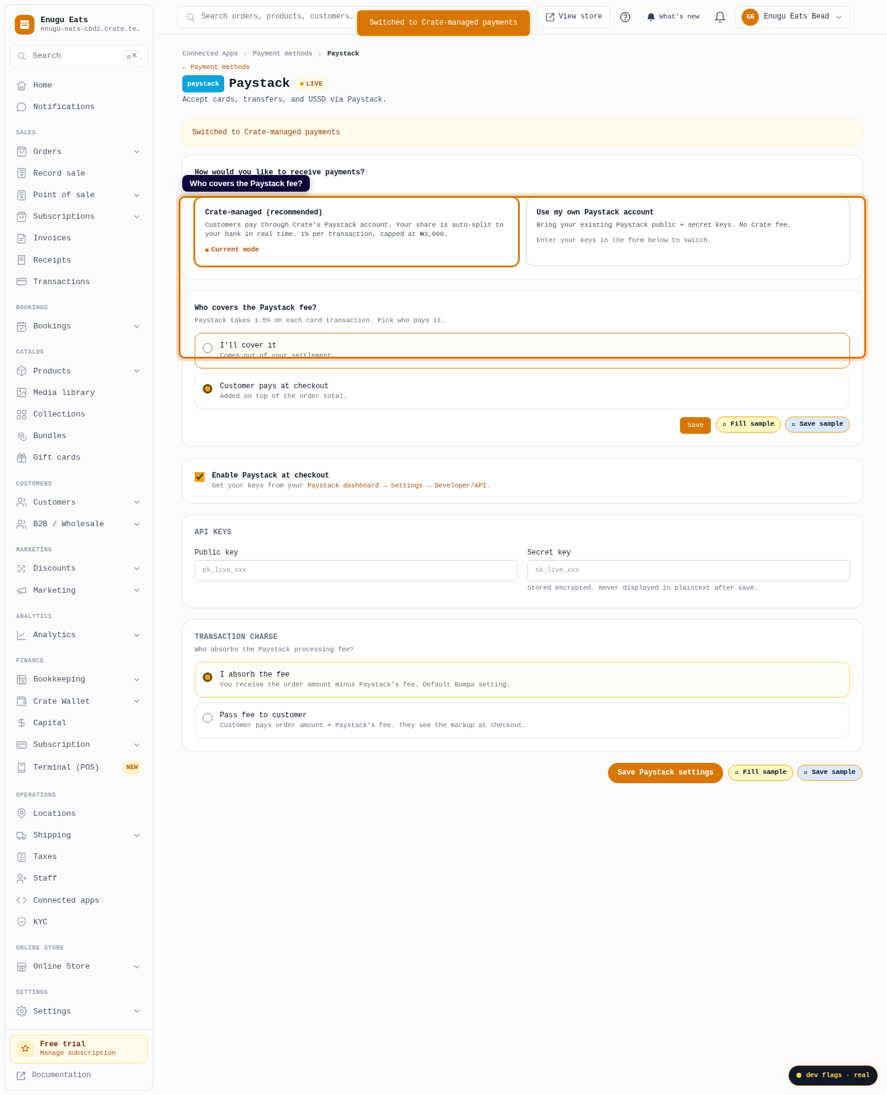The width and height of the screenshot is (887, 1095).
Task: Open Online Store in the sidebar
Action: click(x=79, y=966)
